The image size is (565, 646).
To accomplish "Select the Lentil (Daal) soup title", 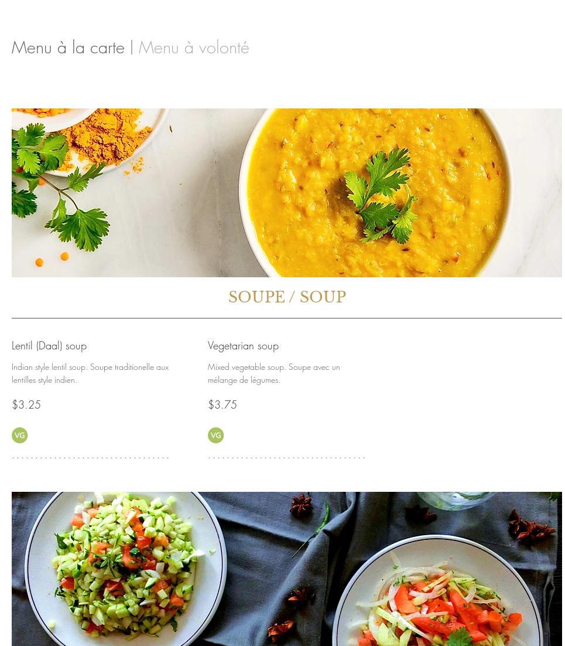I will click(x=49, y=346).
